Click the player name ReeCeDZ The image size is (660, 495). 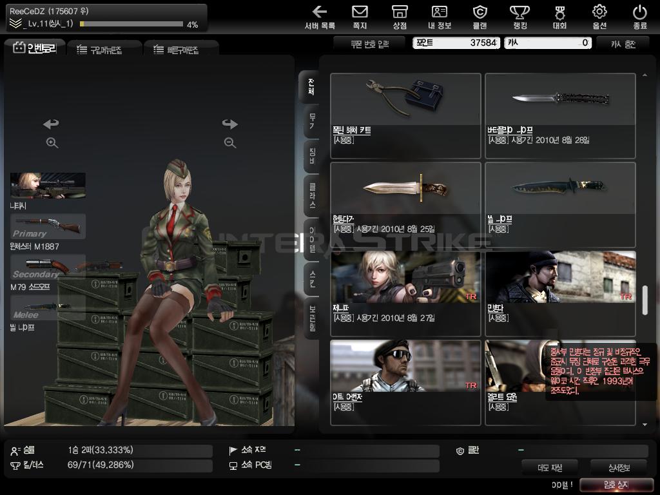pos(27,12)
